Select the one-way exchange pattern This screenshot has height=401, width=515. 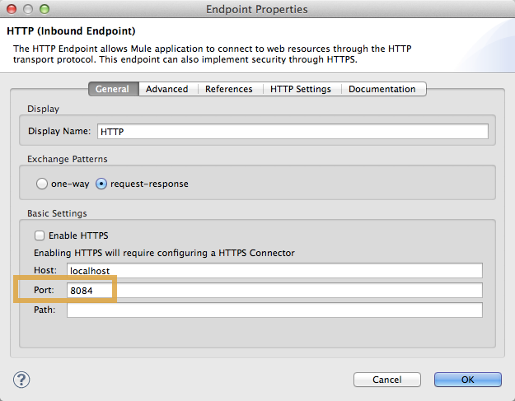coord(43,184)
